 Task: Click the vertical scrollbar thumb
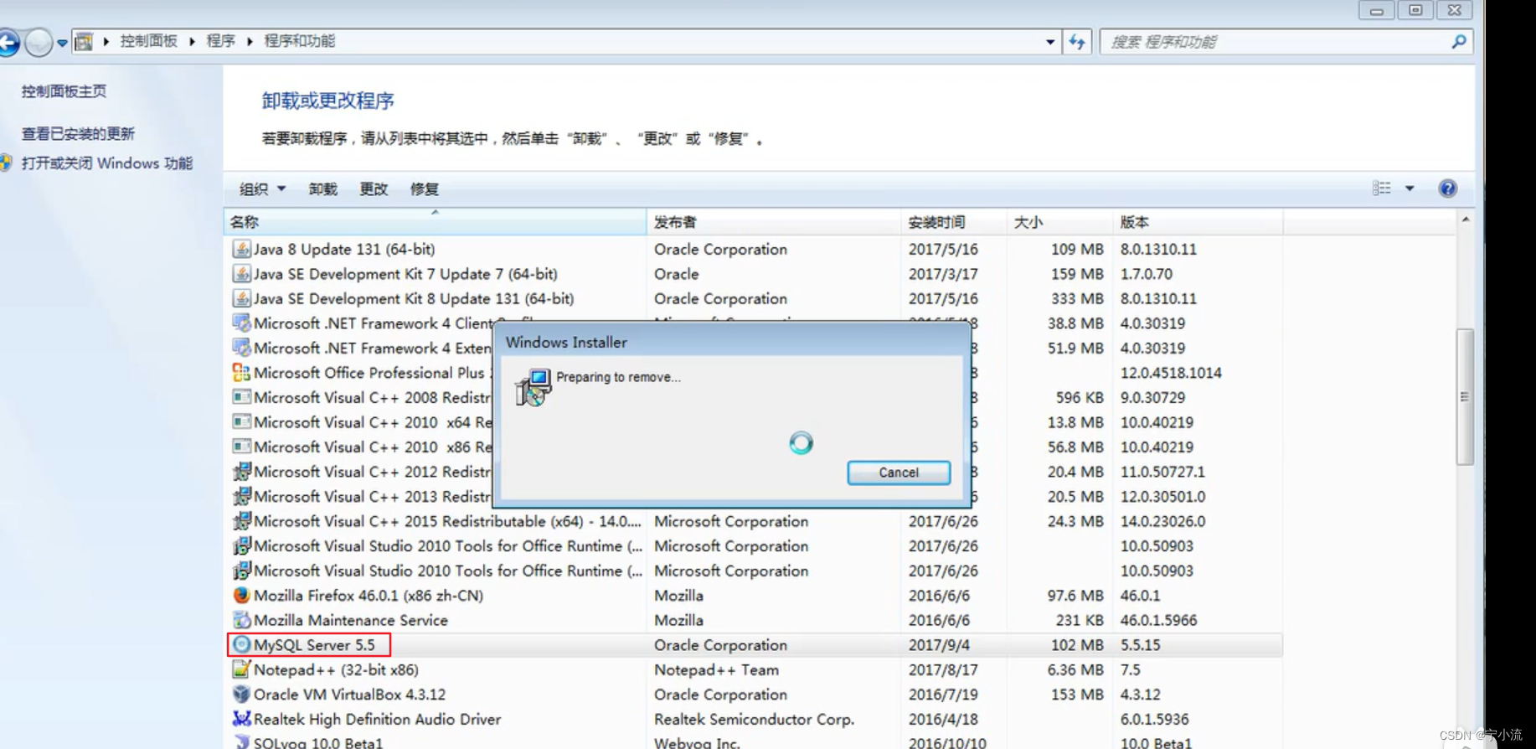1465,396
